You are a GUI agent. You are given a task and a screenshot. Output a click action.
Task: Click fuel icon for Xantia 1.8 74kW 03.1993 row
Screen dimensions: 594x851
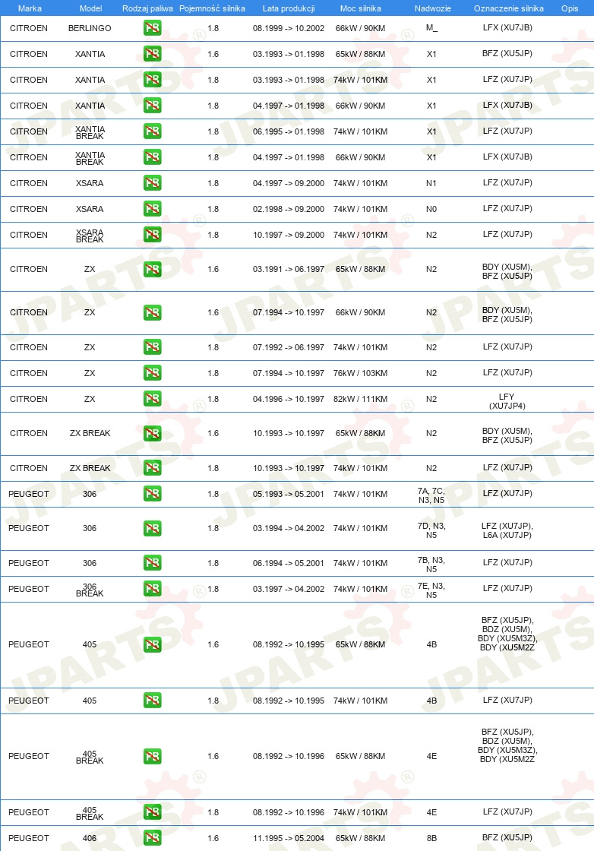153,80
